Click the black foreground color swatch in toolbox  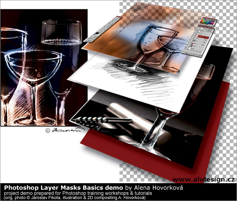coord(97,33)
